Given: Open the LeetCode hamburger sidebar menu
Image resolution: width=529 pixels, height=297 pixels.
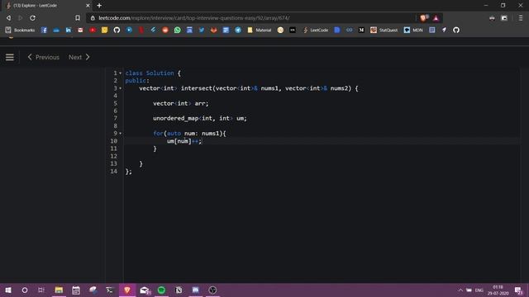Looking at the screenshot, I should point(9,57).
